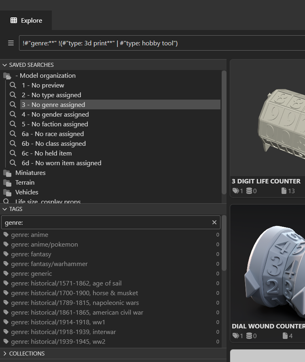
Task: Select tag 'genre: historical/1861-1865, american civil war'
Action: [x=77, y=312]
